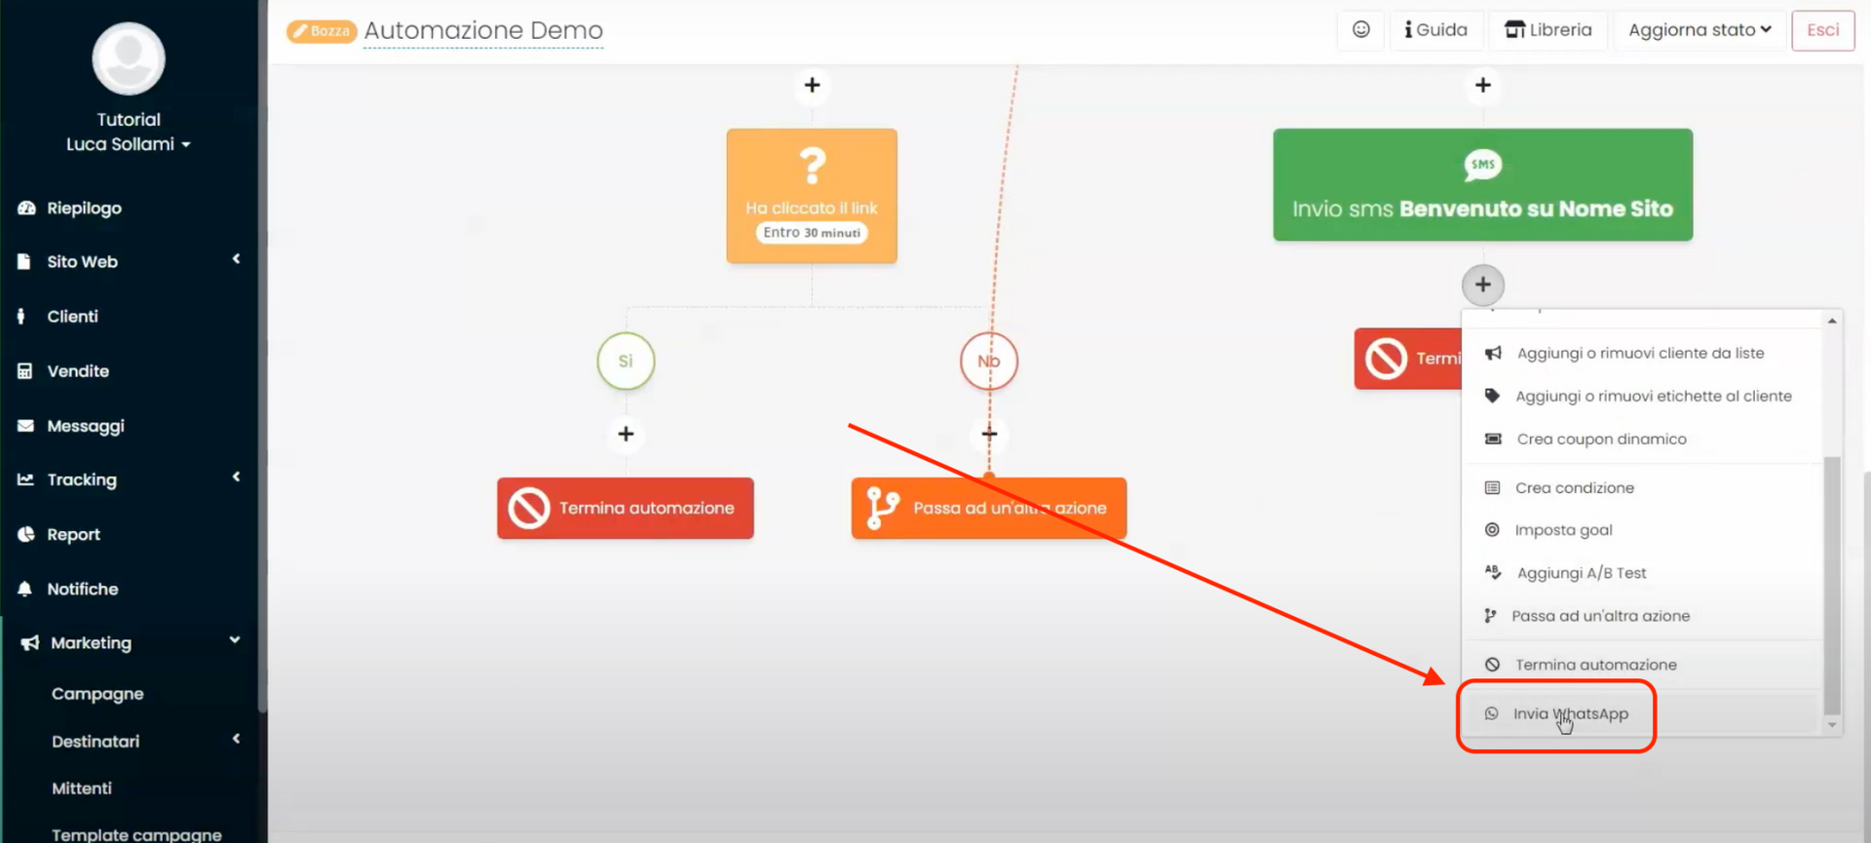Screen dimensions: 1871x843
Task: Click the pencil Bozza status badge
Action: pos(322,31)
